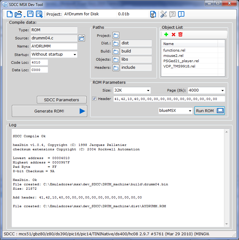This screenshot has height=240, width=239.
Task: Browse for the source file drumm04.c
Action: click(x=82, y=38)
